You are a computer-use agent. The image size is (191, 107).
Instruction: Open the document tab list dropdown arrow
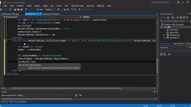158,14
